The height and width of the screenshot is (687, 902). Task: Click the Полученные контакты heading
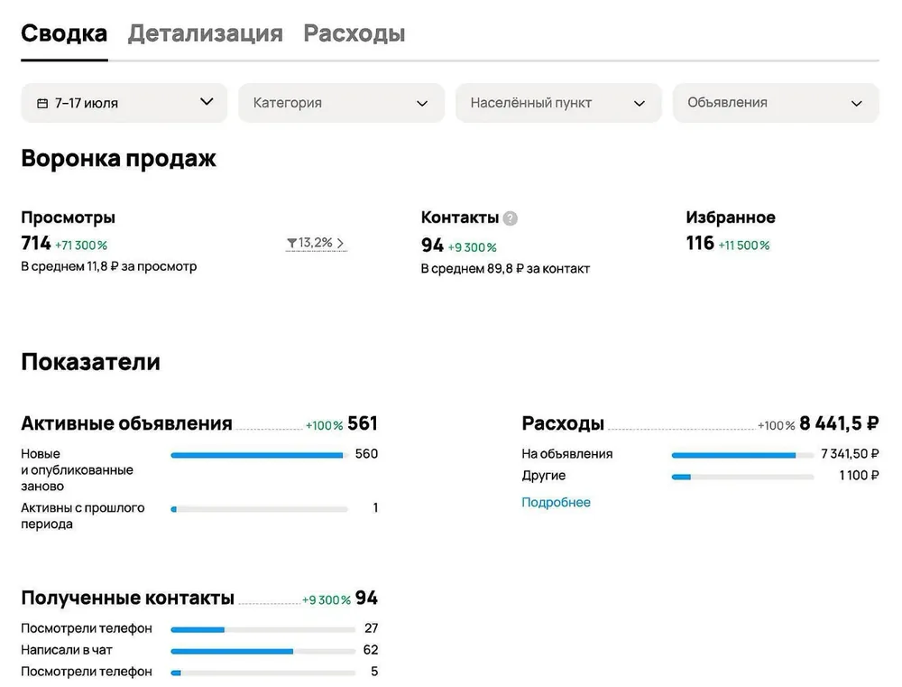tap(128, 598)
